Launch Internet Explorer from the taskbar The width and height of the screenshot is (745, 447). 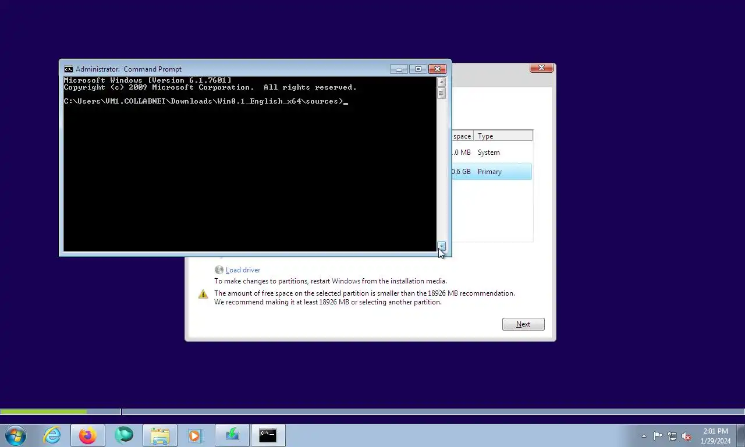coord(52,435)
